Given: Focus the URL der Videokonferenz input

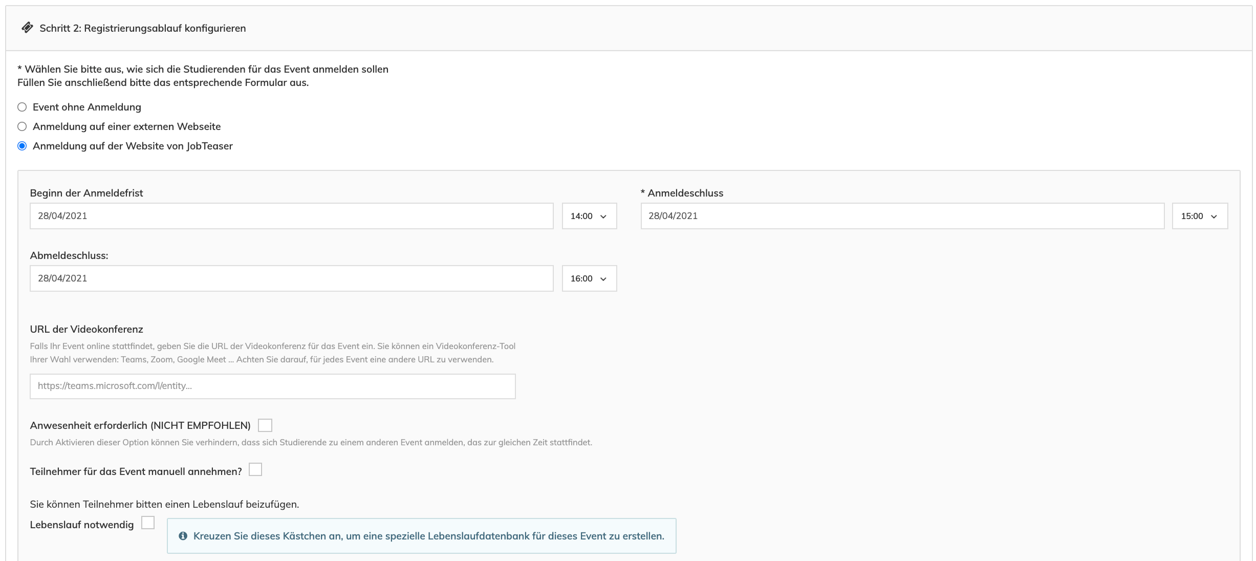Looking at the screenshot, I should [272, 386].
